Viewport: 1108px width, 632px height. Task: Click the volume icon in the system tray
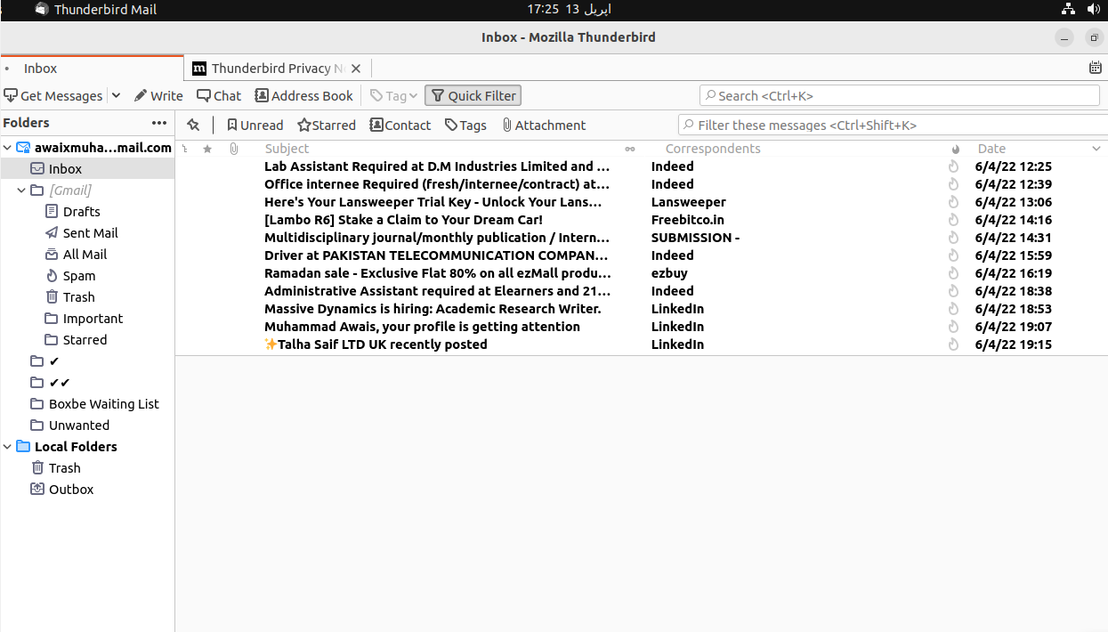[1093, 9]
